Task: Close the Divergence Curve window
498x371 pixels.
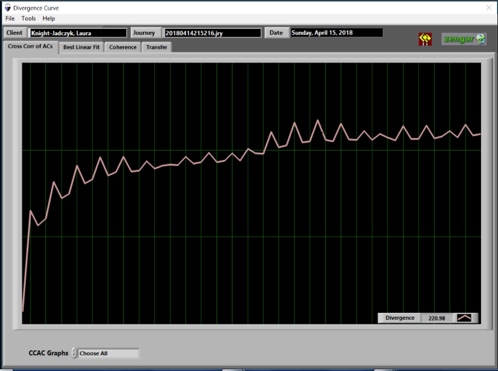Action: point(488,7)
